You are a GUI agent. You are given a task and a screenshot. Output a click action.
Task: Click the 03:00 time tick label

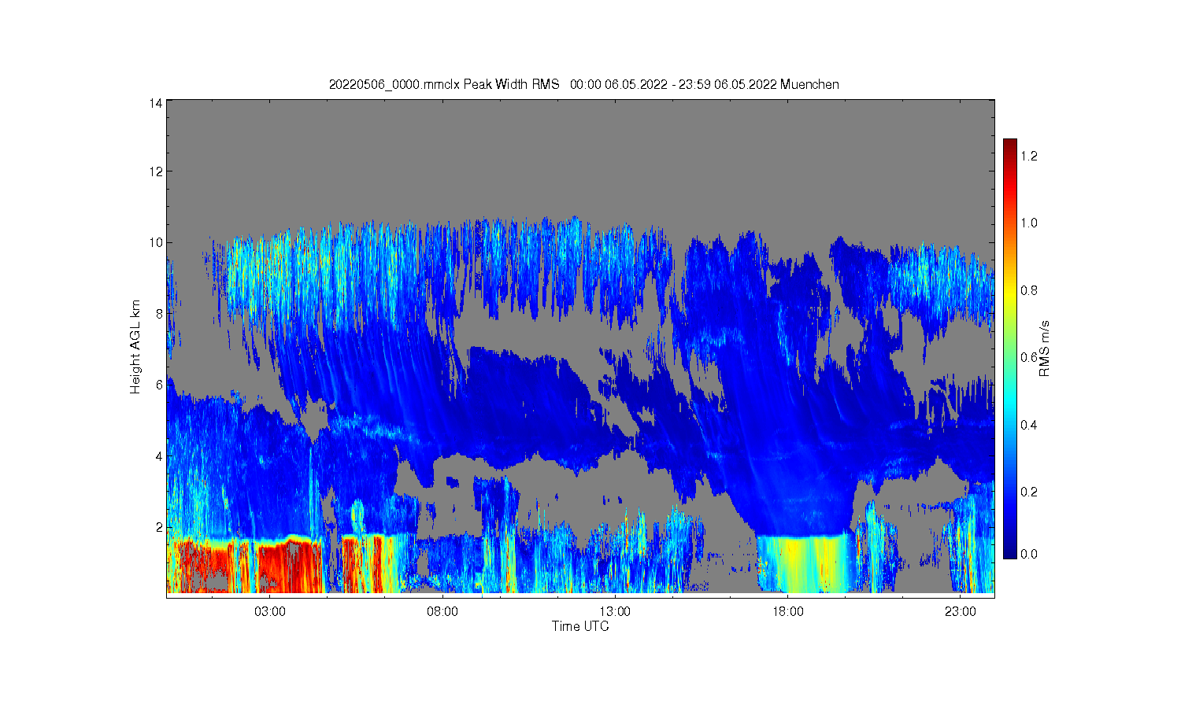pos(270,611)
